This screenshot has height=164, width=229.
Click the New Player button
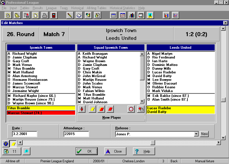click(111, 118)
